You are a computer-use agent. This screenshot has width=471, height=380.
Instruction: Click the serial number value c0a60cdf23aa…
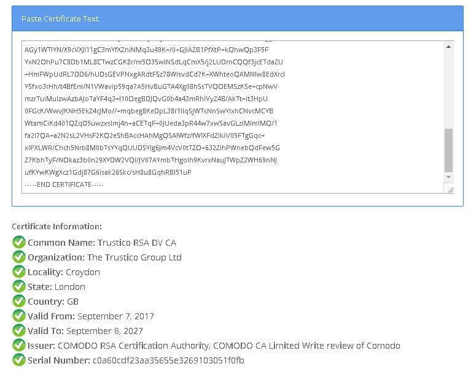pos(168,360)
